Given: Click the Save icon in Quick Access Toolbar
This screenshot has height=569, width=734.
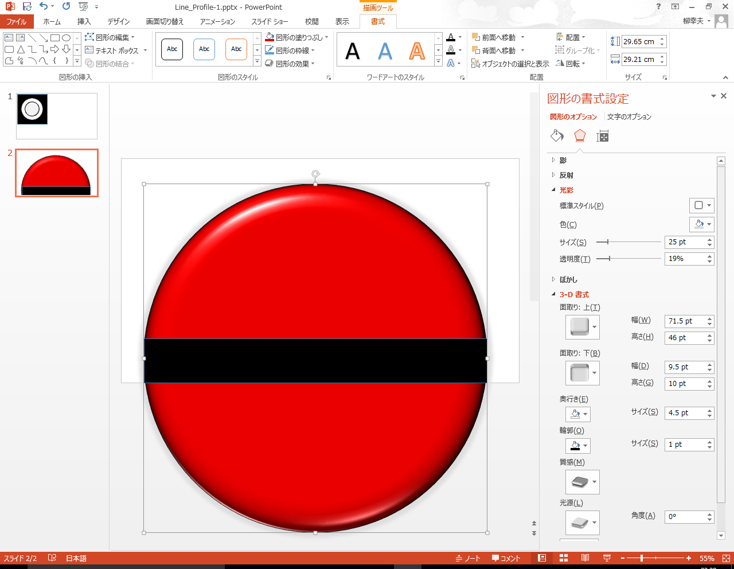Looking at the screenshot, I should (26, 7).
